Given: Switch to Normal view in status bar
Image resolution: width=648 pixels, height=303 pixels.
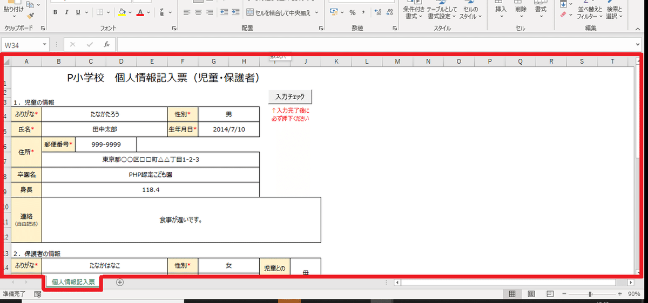Looking at the screenshot, I should (x=512, y=294).
